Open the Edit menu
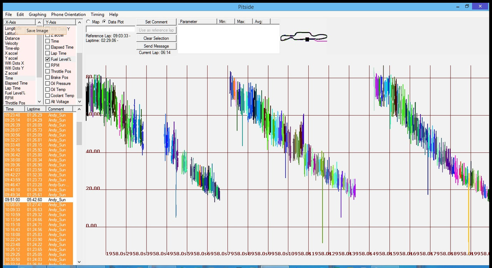The height and width of the screenshot is (268, 492). coord(20,15)
